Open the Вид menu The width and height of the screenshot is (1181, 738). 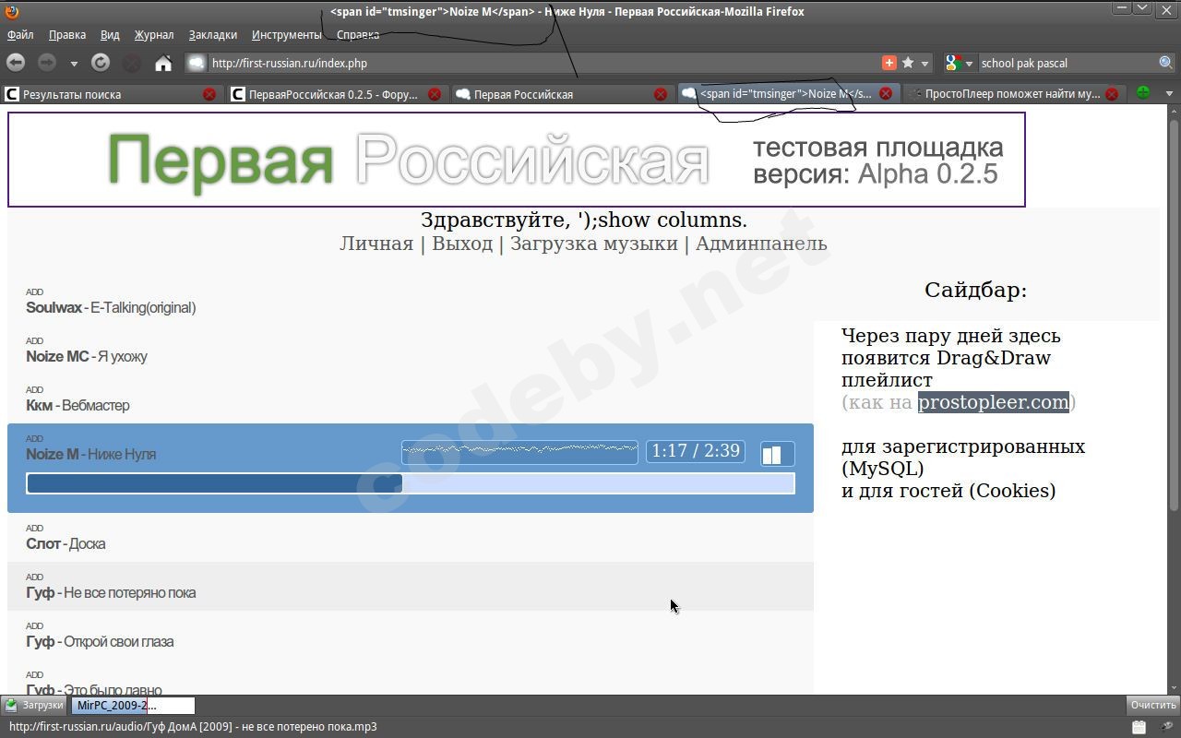(110, 35)
